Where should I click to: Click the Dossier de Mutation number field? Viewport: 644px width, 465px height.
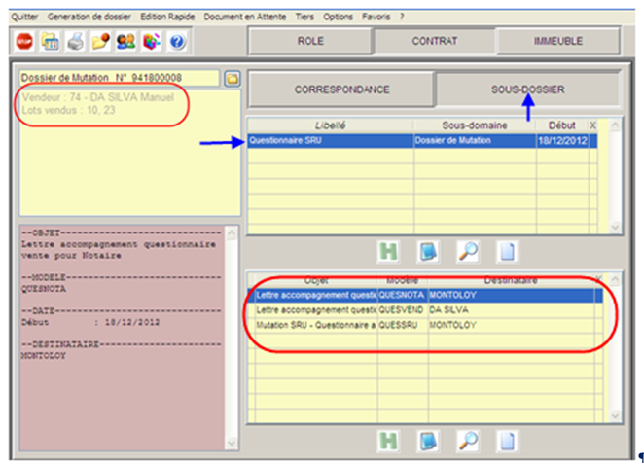(x=119, y=78)
